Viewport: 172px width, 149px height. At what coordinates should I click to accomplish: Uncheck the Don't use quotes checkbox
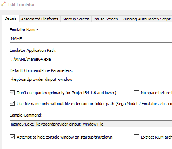tap(12, 93)
